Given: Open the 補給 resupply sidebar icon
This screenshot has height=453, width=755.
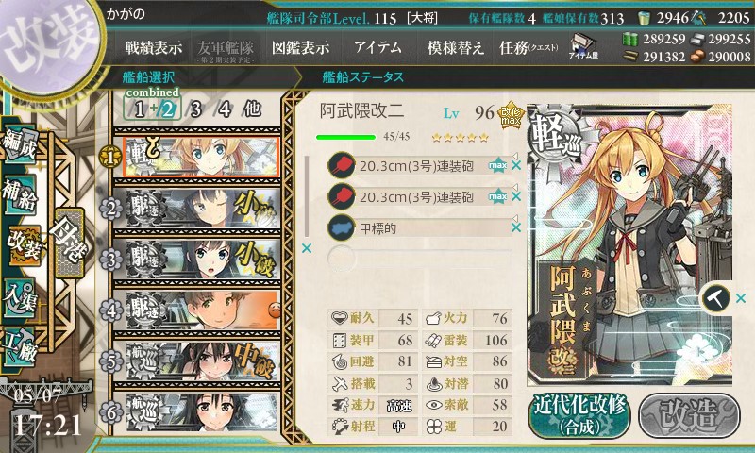Looking at the screenshot, I should click(20, 193).
